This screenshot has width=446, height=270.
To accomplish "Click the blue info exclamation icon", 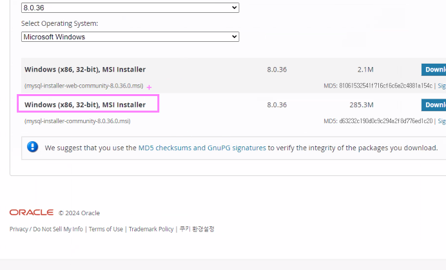I will tap(32, 147).
